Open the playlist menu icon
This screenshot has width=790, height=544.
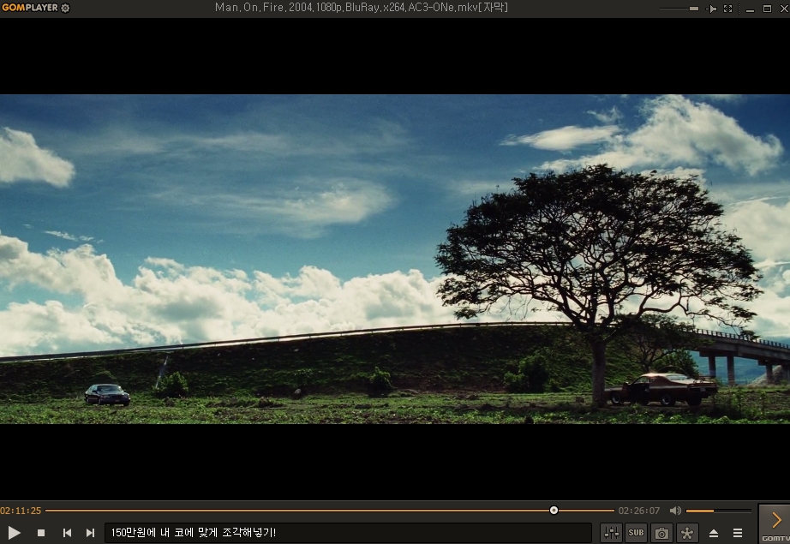point(738,533)
